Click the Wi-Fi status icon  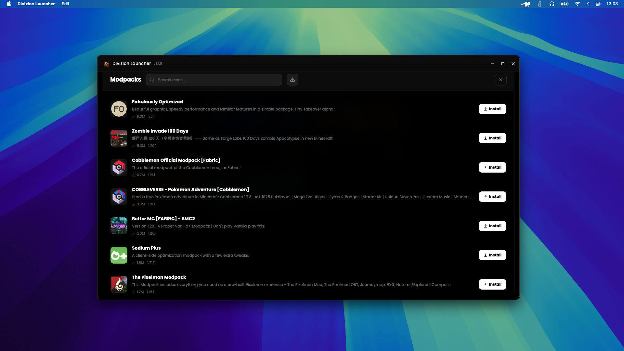(578, 4)
